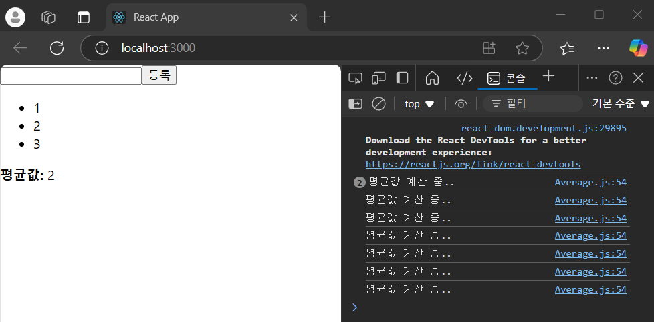
Task: Open the top context dropdown
Action: [419, 104]
